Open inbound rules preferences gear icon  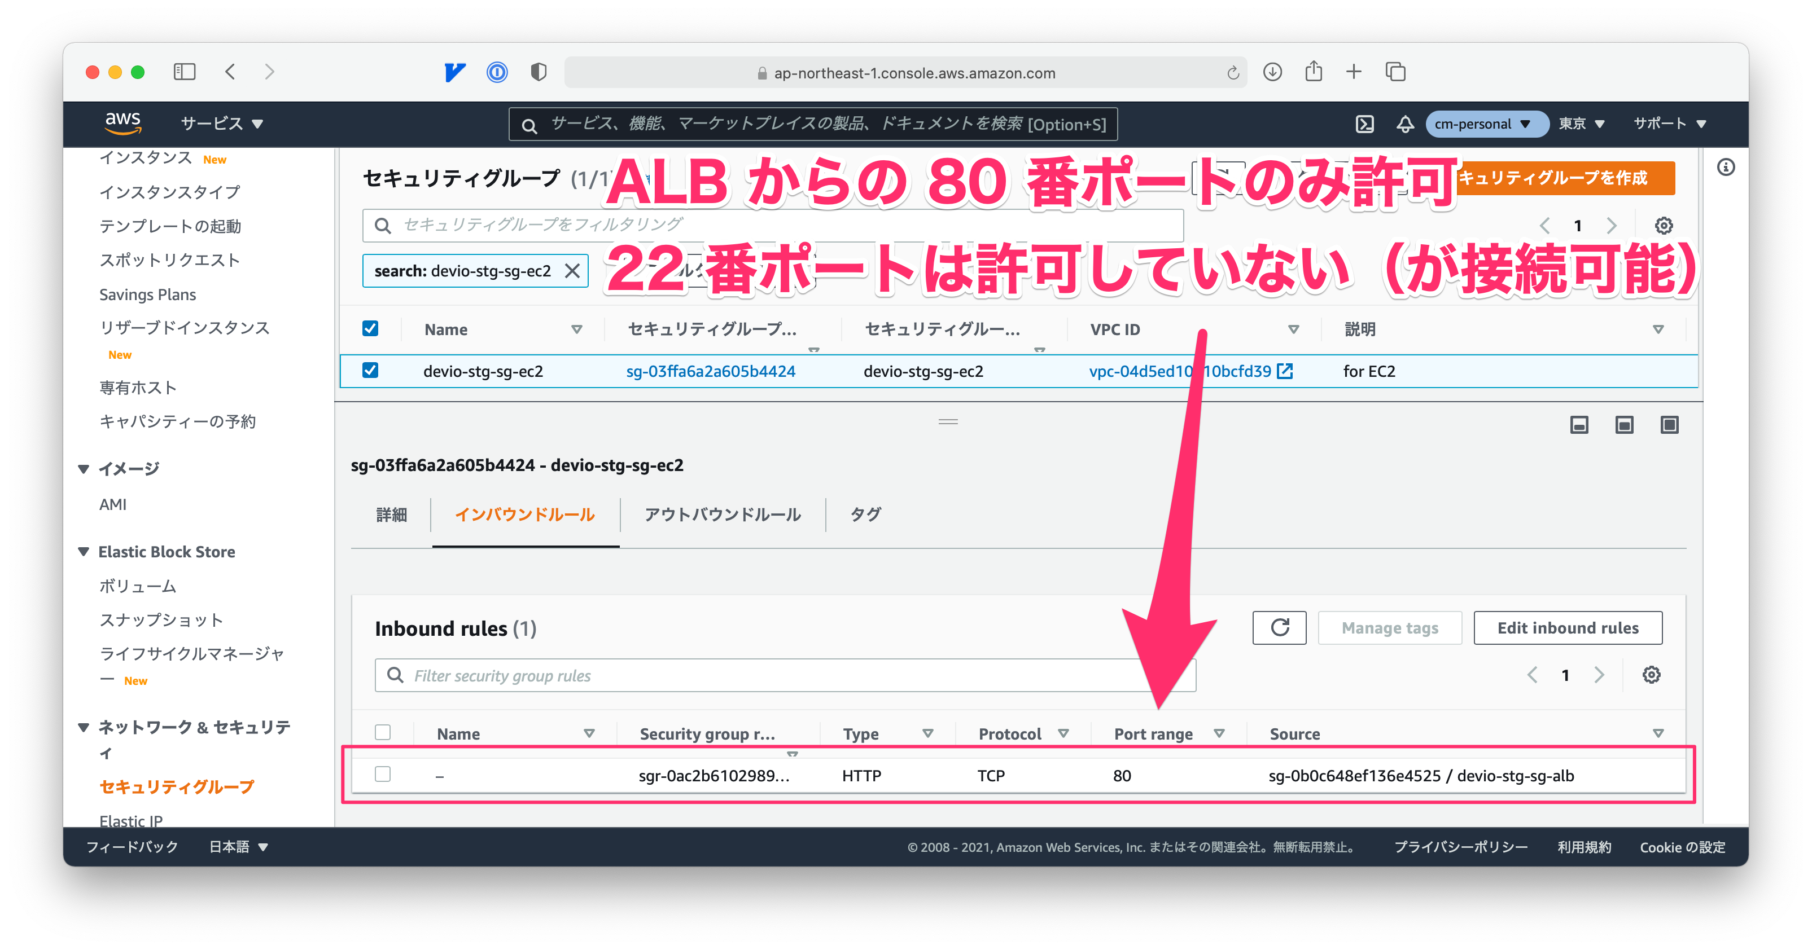pyautogui.click(x=1651, y=675)
